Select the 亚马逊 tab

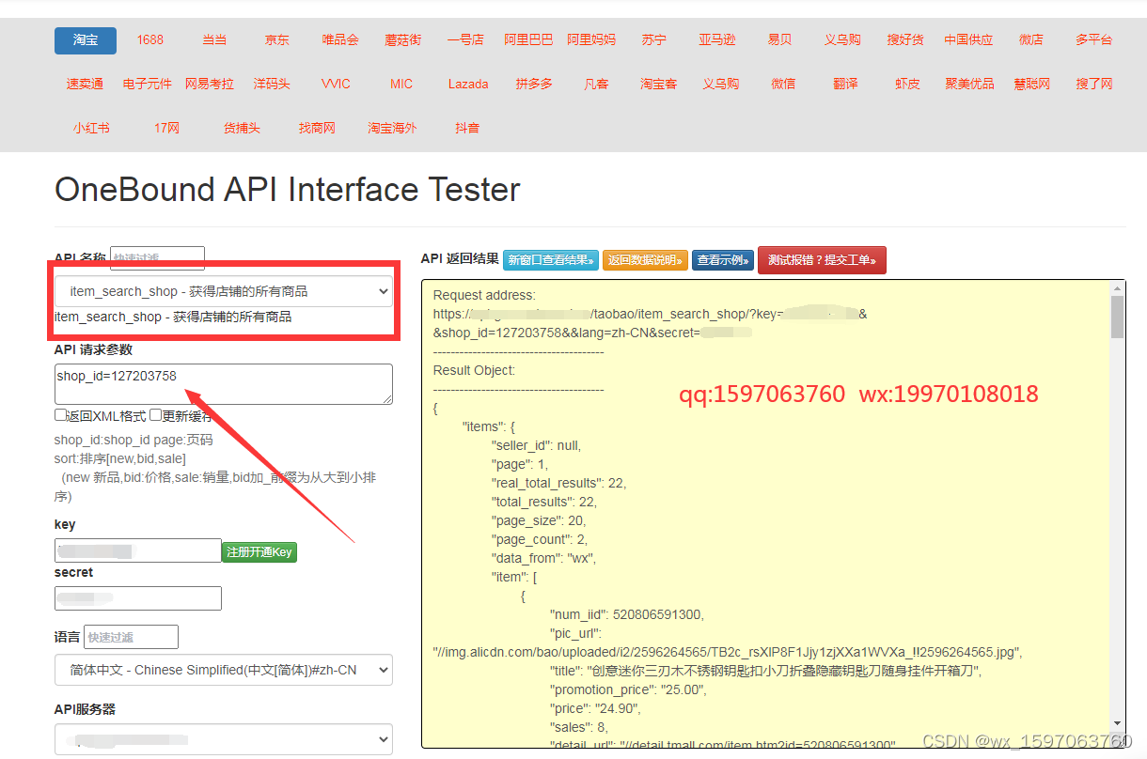click(717, 39)
